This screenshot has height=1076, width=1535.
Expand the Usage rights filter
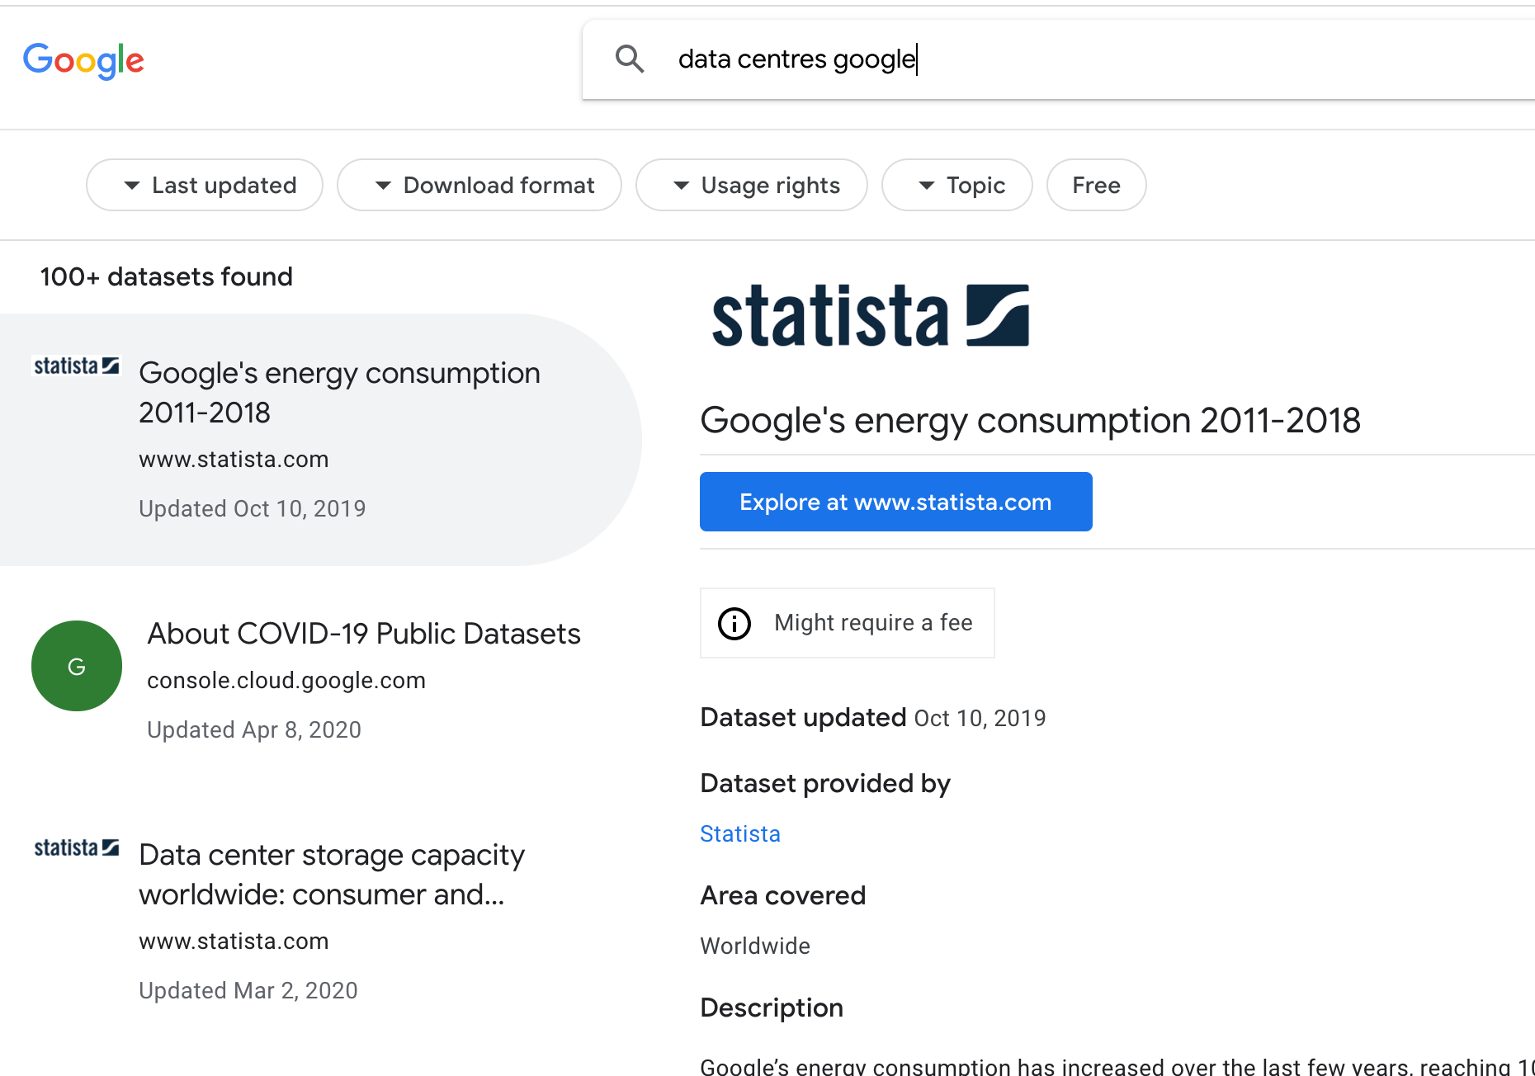click(x=752, y=185)
